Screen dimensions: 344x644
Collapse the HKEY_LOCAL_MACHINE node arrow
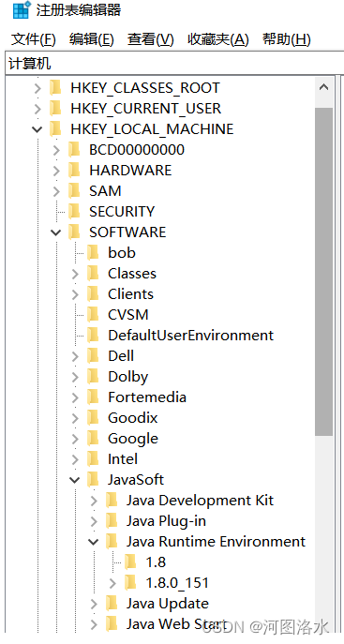[37, 129]
